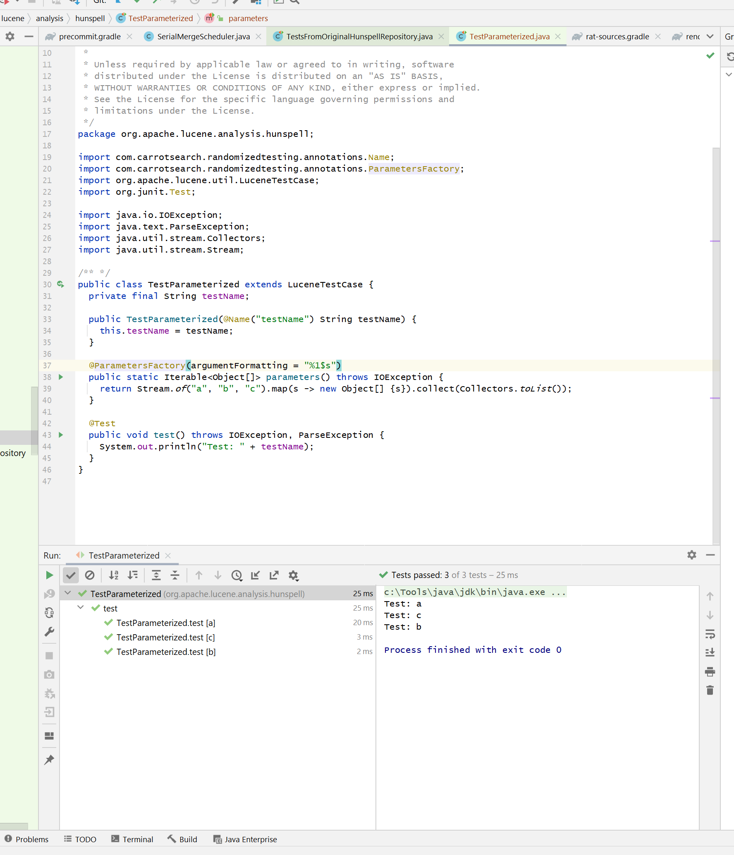Select TestParameterized.test [c] result
This screenshot has height=855, width=734.
tap(165, 637)
